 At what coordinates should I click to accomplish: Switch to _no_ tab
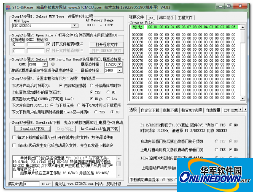click(151, 18)
